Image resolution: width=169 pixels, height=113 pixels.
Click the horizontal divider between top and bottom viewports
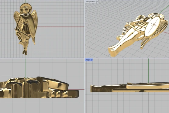click(x=84, y=58)
